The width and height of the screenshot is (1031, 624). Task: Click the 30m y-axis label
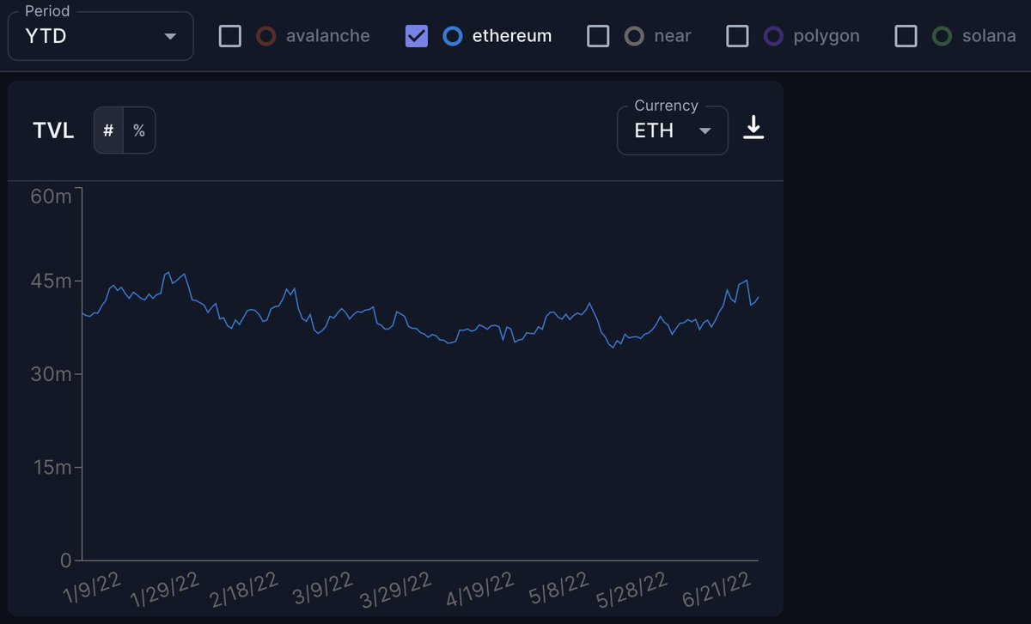tap(52, 374)
